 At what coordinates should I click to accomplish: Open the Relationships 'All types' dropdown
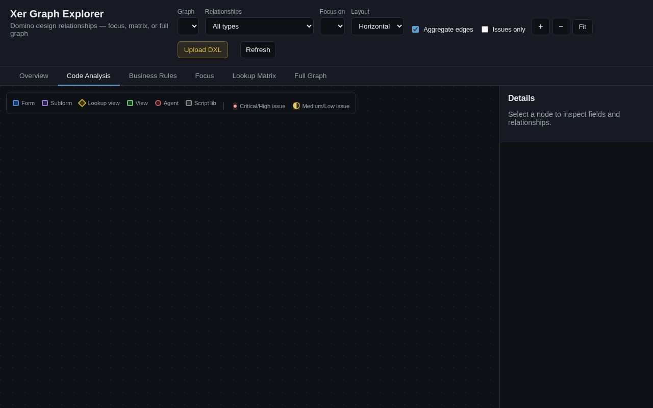coord(259,26)
